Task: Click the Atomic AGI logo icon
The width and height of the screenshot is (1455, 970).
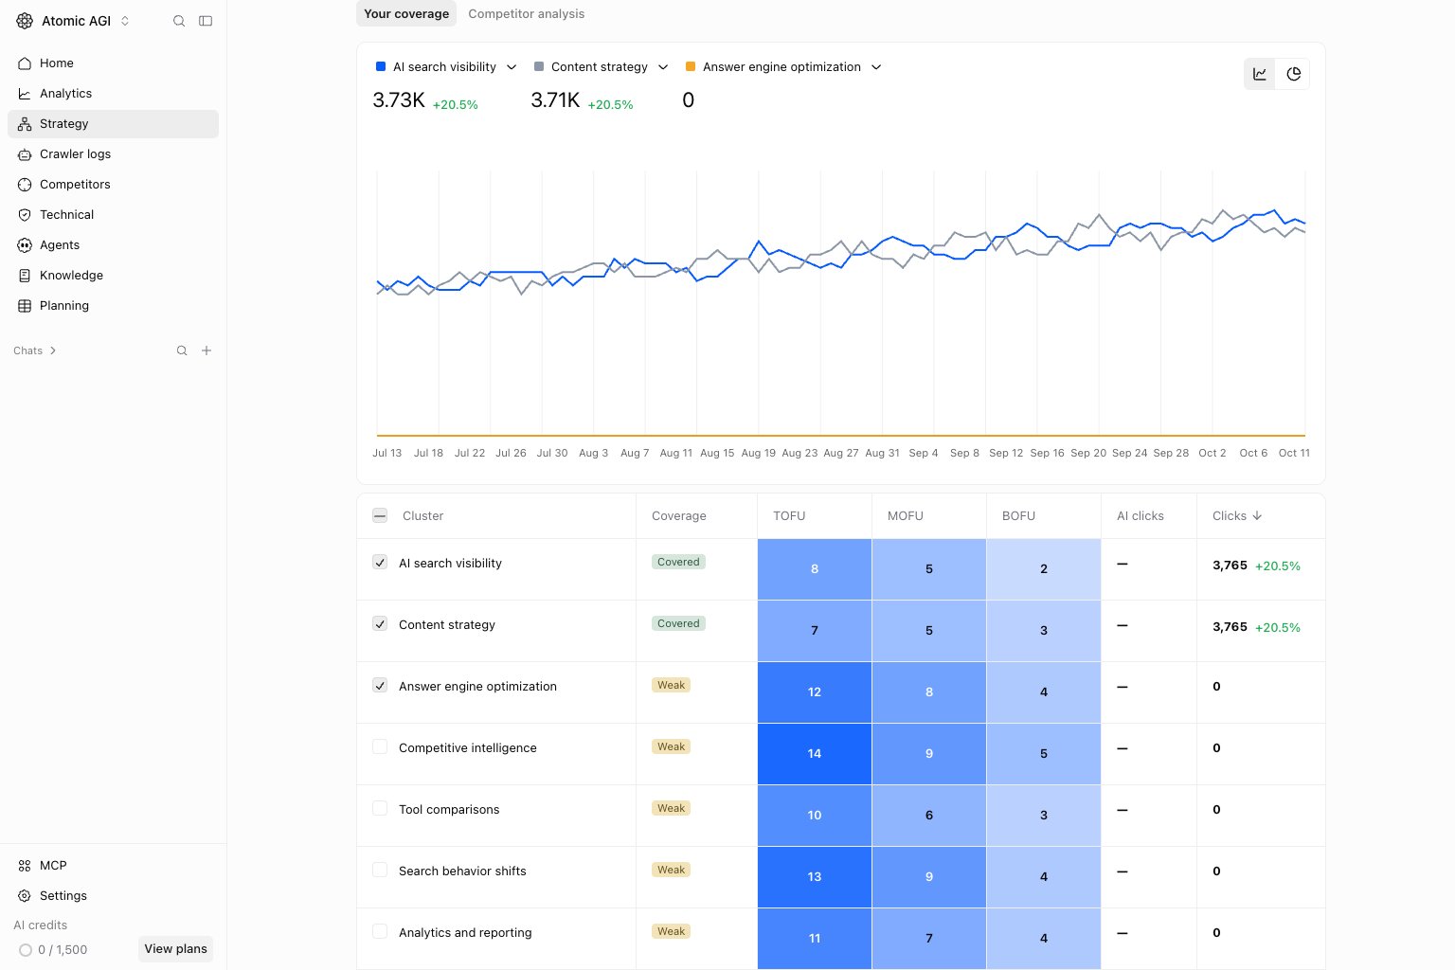Action: pos(25,21)
